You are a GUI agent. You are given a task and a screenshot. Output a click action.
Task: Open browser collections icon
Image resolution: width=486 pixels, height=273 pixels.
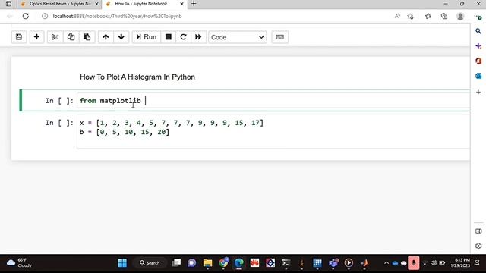pyautogui.click(x=443, y=16)
